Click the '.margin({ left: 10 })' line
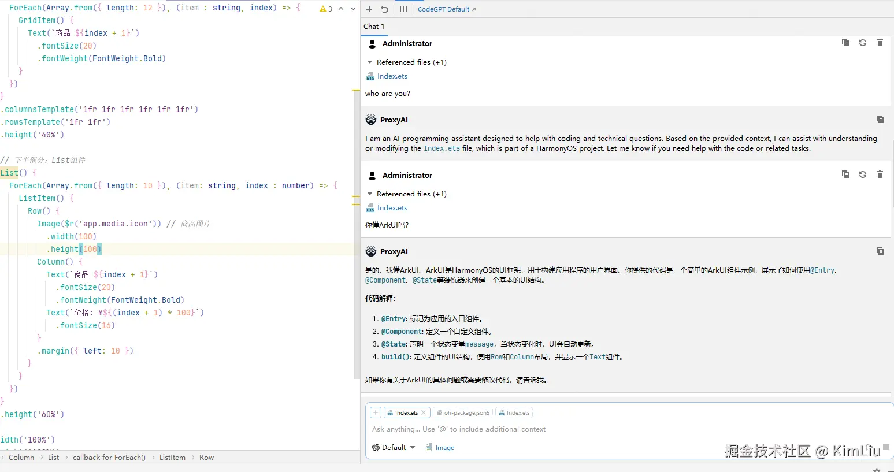Image resolution: width=894 pixels, height=472 pixels. click(86, 351)
